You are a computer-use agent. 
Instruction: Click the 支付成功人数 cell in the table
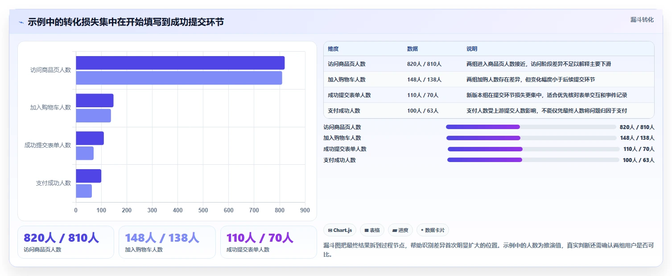(x=344, y=111)
